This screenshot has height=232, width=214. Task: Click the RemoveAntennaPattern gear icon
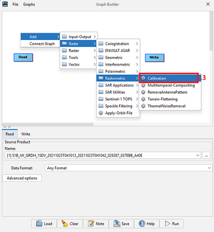143,92
